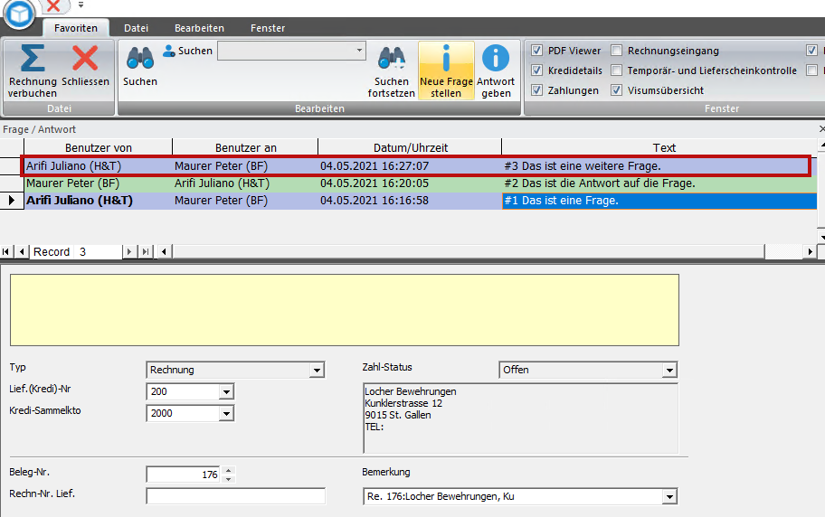The image size is (825, 517).
Task: Click the Suchen binoculars button
Action: click(x=140, y=66)
